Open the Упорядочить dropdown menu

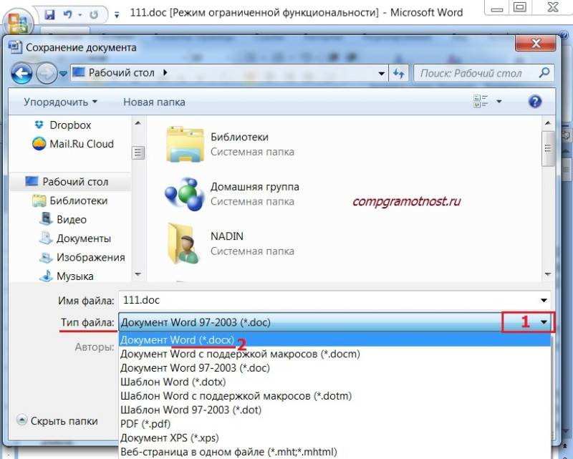[60, 102]
